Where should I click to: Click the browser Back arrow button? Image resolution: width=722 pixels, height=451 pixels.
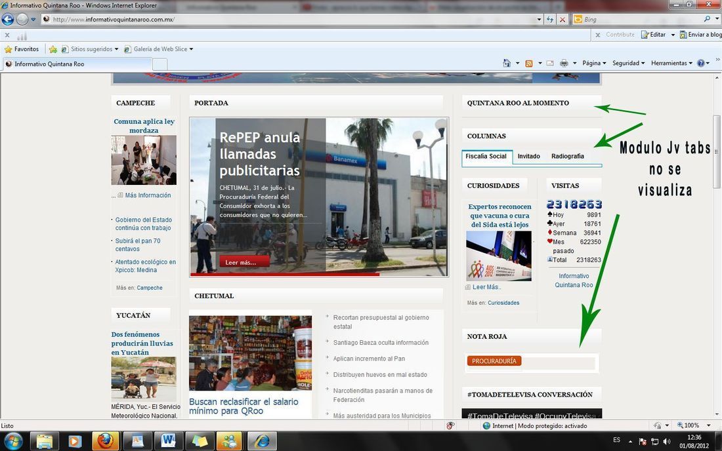tap(8, 19)
